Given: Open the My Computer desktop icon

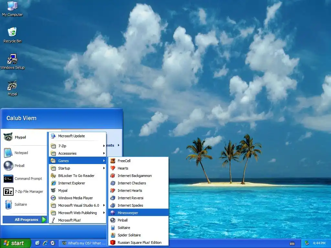Looking at the screenshot, I should [12, 9].
